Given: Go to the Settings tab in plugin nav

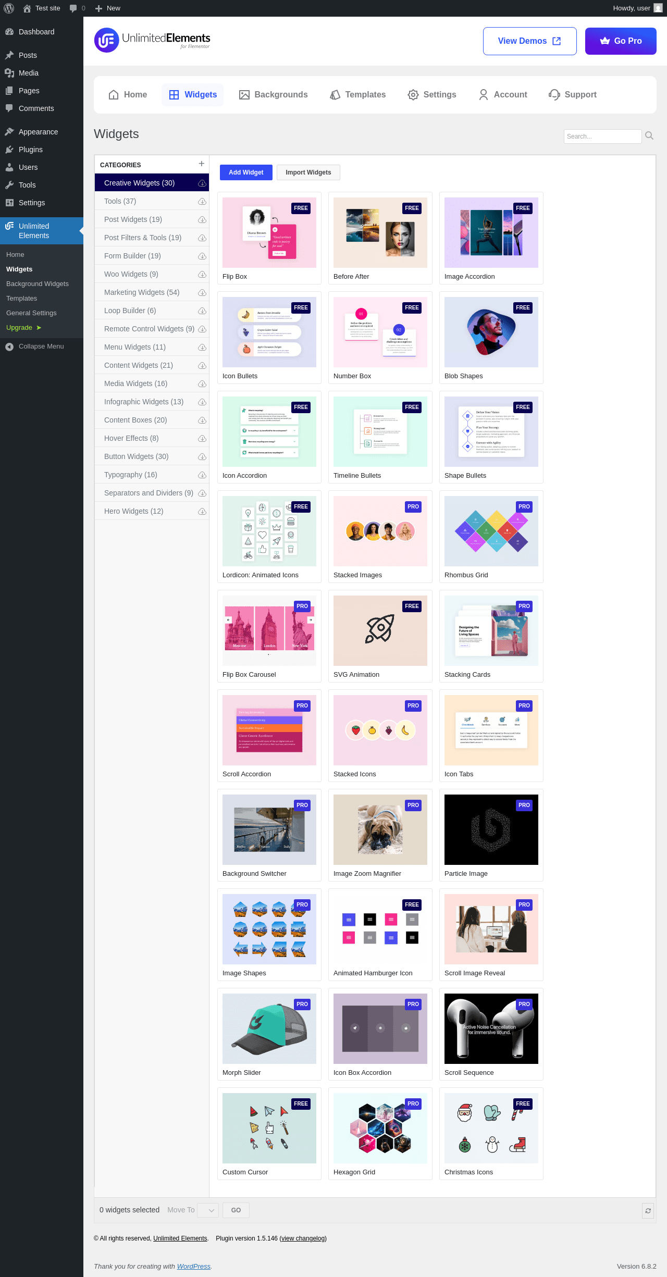Looking at the screenshot, I should pyautogui.click(x=432, y=95).
